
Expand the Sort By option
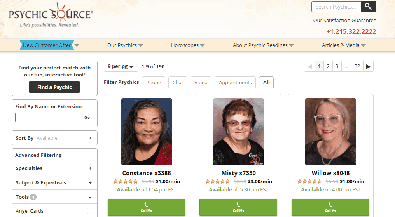(x=90, y=138)
